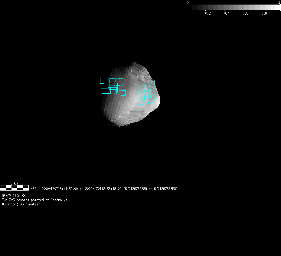Click the "OPNAV 170c KH" title text

[14, 196]
